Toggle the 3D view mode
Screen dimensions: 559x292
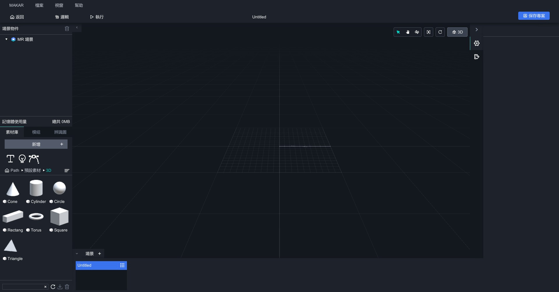457,32
